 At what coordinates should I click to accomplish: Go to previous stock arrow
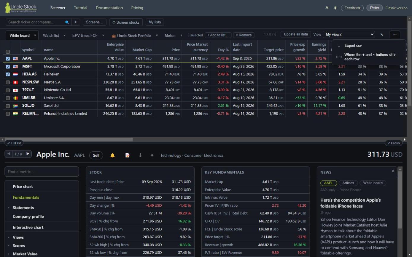click(9, 154)
